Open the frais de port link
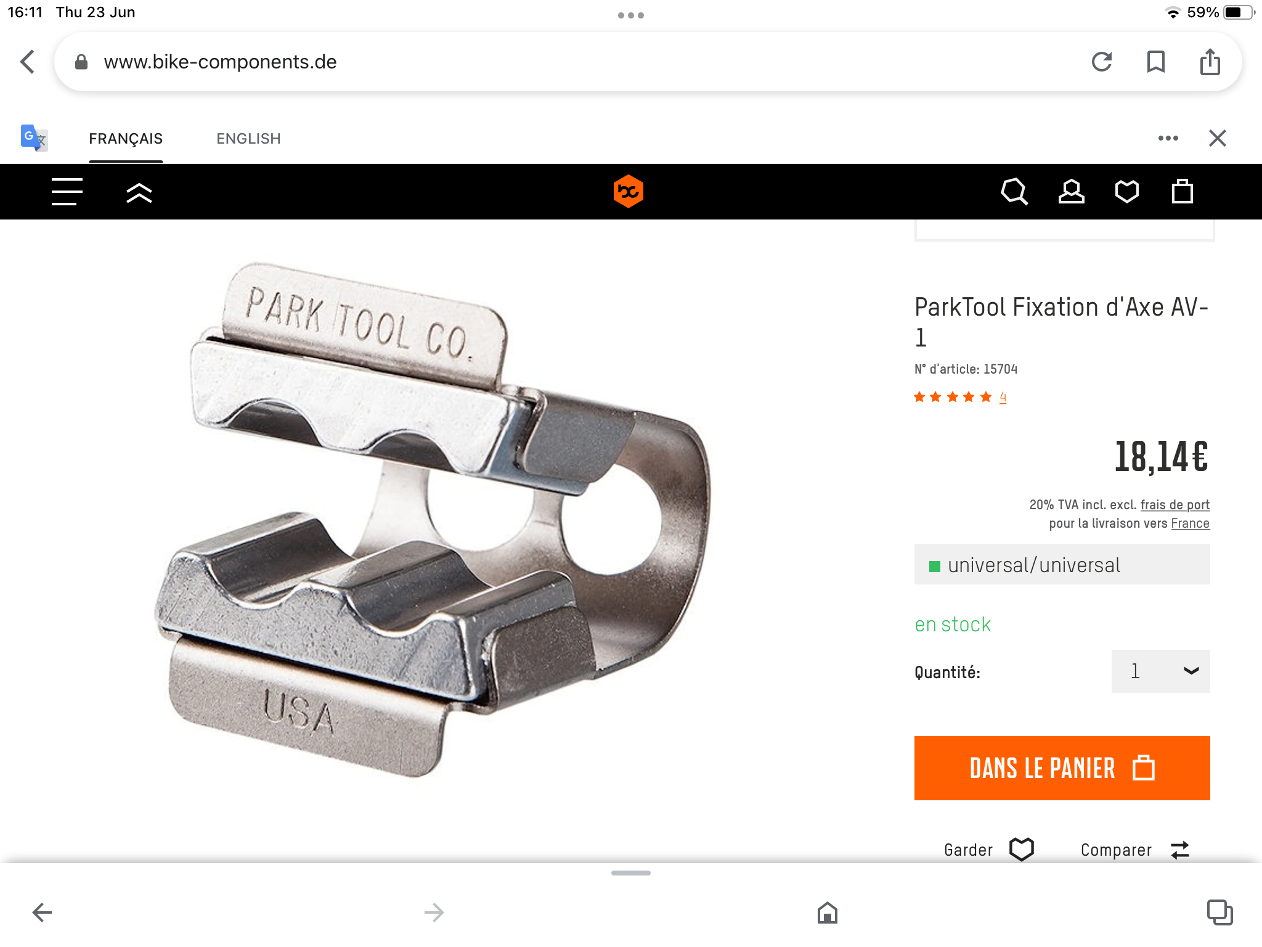The height and width of the screenshot is (947, 1262). coord(1175,505)
